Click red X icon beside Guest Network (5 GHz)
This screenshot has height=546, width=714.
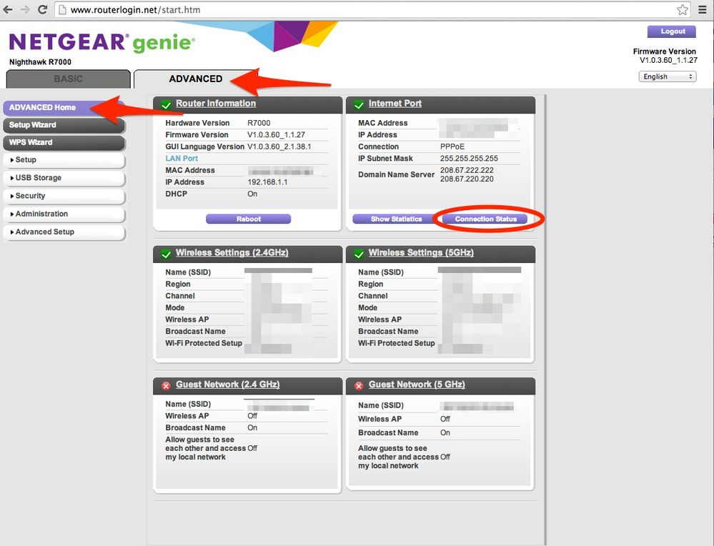359,385
